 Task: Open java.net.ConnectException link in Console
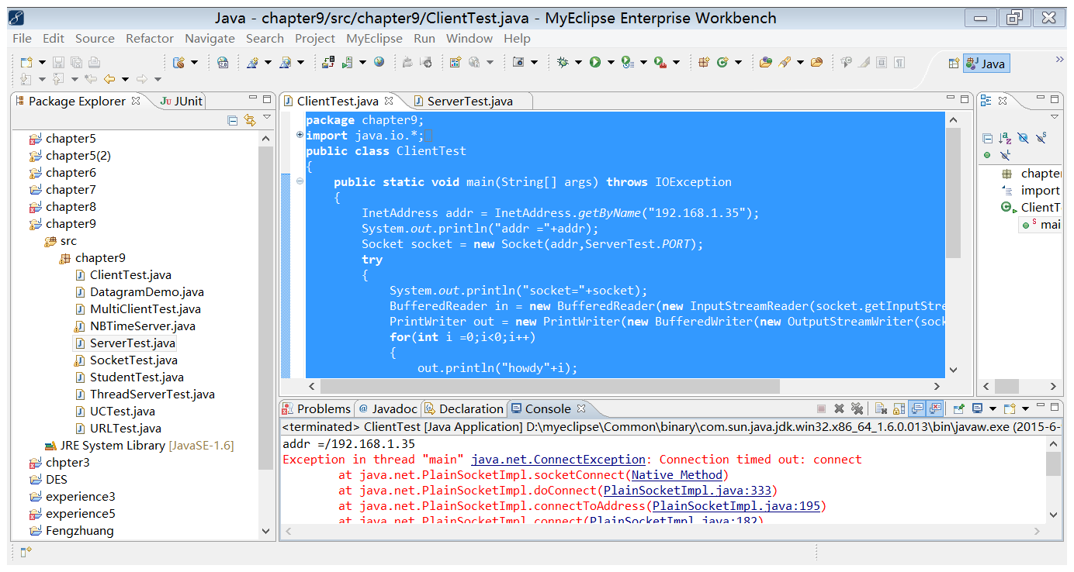click(x=558, y=460)
